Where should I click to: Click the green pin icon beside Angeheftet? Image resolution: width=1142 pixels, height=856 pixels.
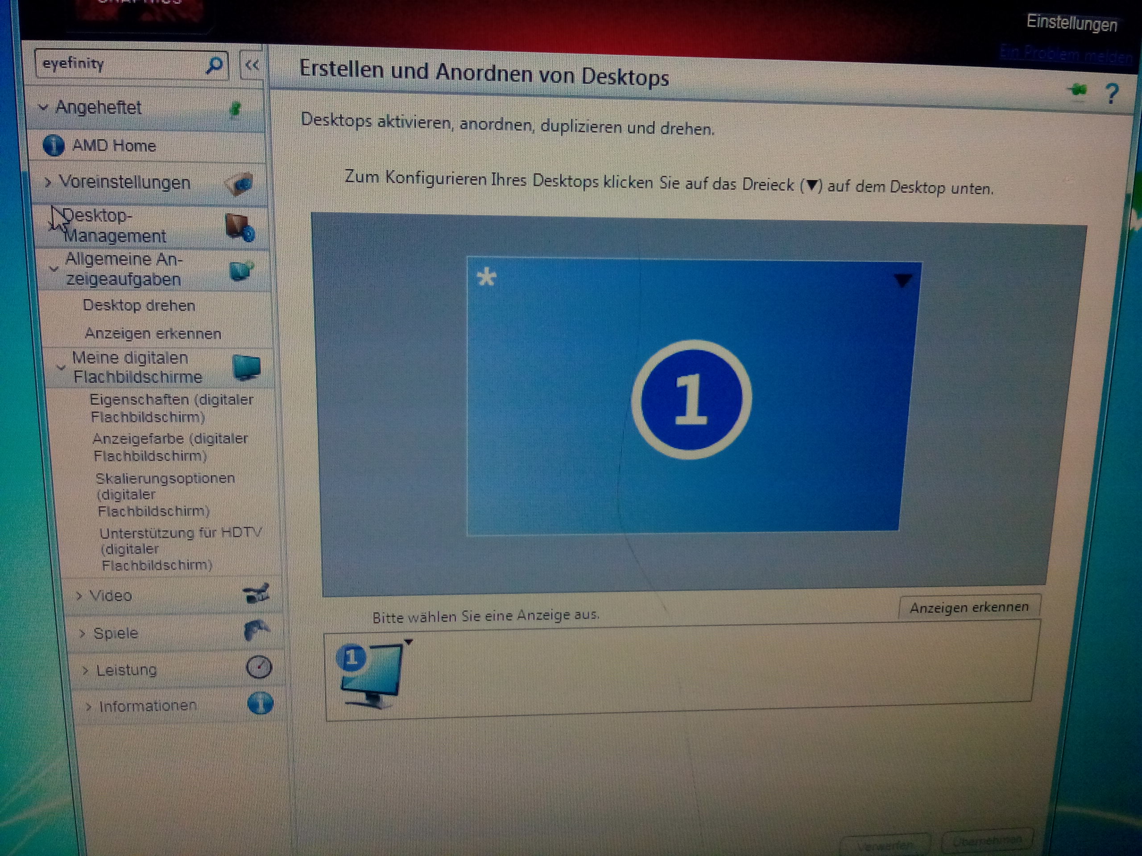236,109
